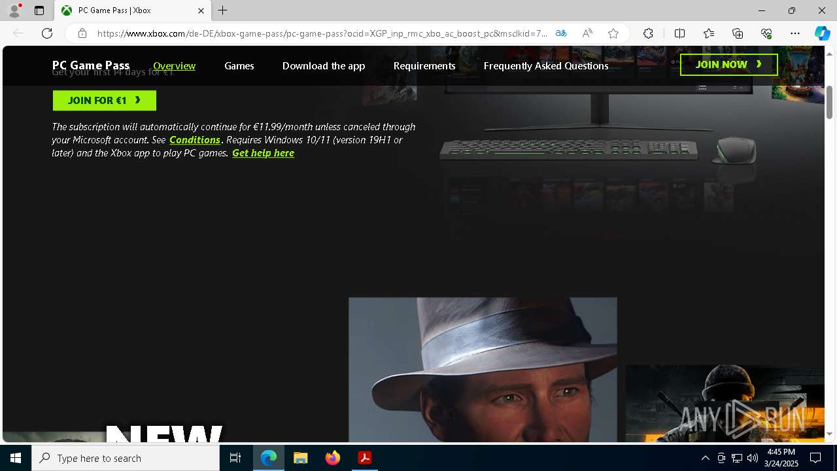Click the page vertical scrollbar thumb
The image size is (837, 471).
click(829, 102)
